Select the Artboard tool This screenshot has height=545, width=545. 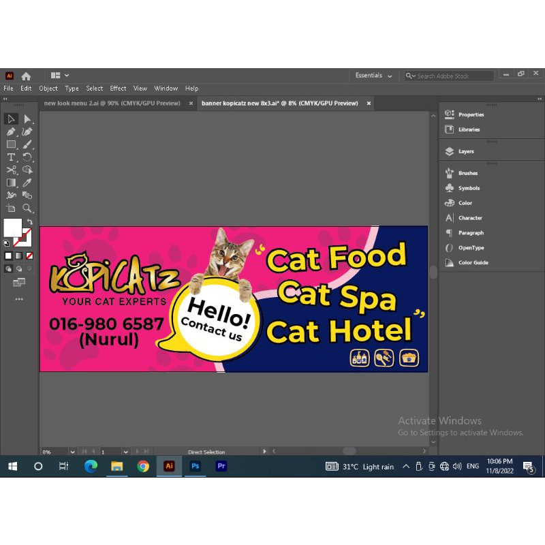tap(11, 208)
